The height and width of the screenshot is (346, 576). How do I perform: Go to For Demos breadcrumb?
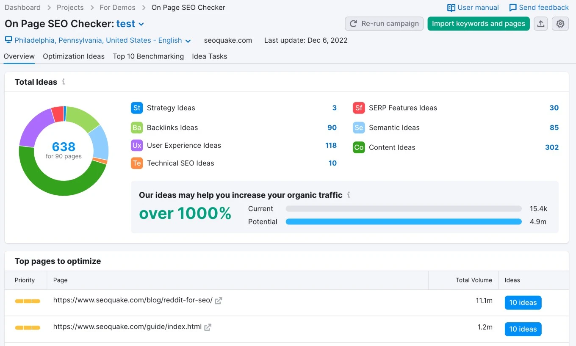click(118, 8)
